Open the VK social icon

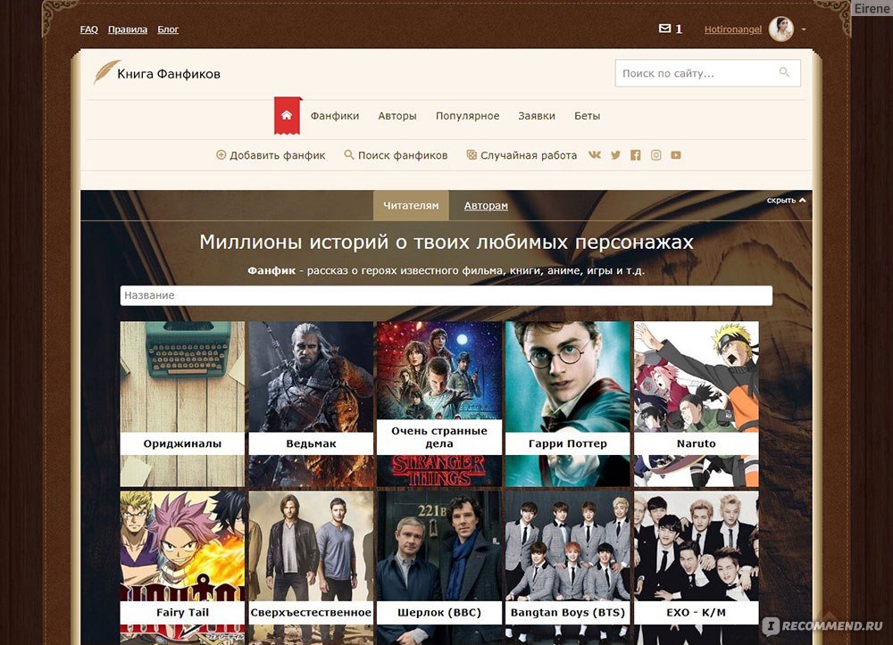click(595, 155)
